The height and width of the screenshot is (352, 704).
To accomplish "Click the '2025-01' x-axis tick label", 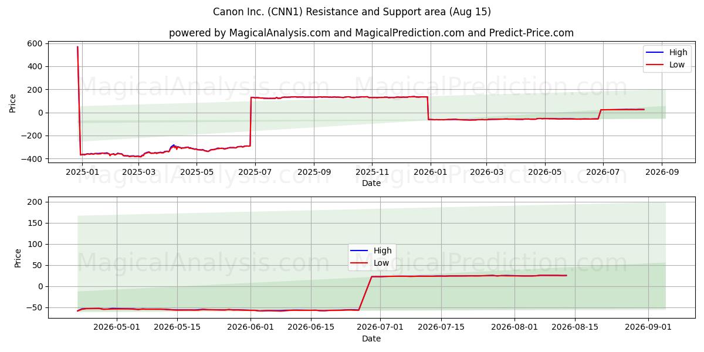I will pos(82,172).
